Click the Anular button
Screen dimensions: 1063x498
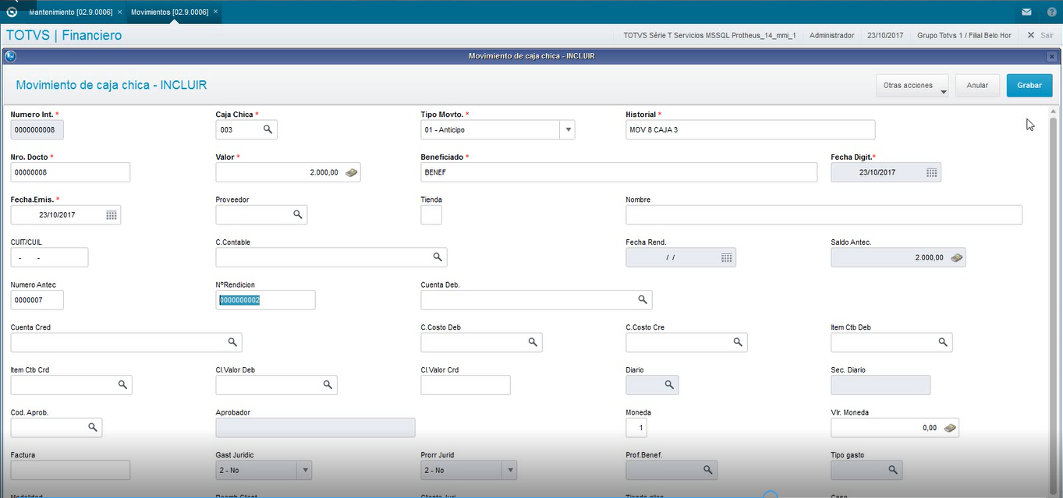tap(977, 86)
